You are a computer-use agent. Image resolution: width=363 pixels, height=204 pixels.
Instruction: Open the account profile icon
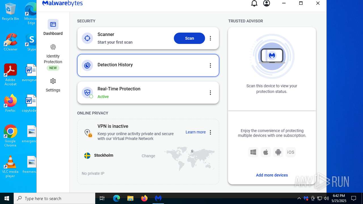point(267,3)
